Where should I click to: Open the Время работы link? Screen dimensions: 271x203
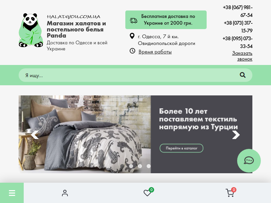[x=155, y=52]
